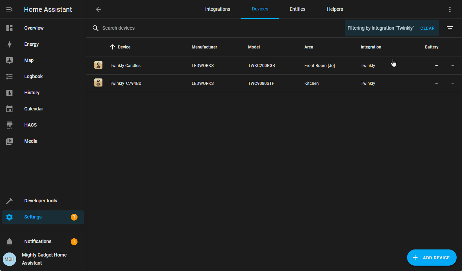
Task: Open the three-dot overflow menu
Action: [x=450, y=9]
